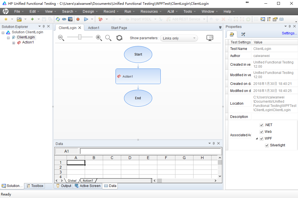Click the ALM connection swirl icon

pos(58,19)
